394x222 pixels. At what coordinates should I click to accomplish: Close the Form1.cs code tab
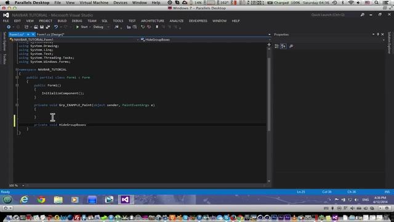coord(33,35)
